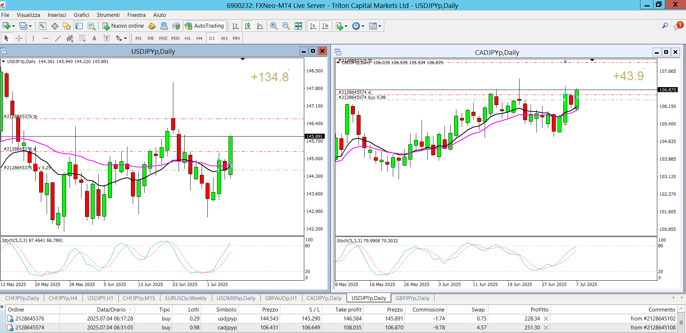Open the File menu
Image resolution: width=686 pixels, height=333 pixels.
5,15
